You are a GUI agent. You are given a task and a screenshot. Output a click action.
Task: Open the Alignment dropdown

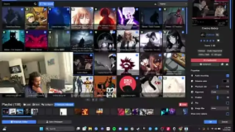click(220, 92)
